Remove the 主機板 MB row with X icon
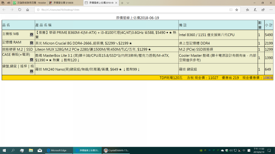Image resolution: width=275 pixels, height=154 pixels. (32, 35)
